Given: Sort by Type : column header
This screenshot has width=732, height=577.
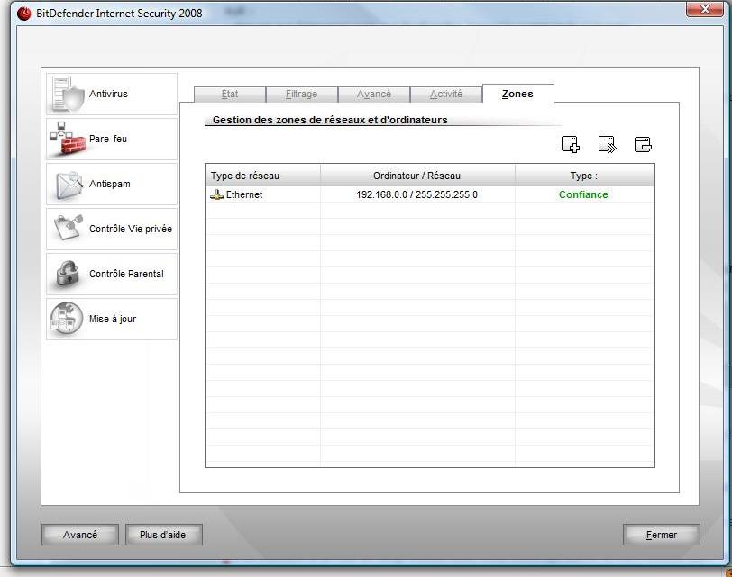Looking at the screenshot, I should pyautogui.click(x=584, y=176).
